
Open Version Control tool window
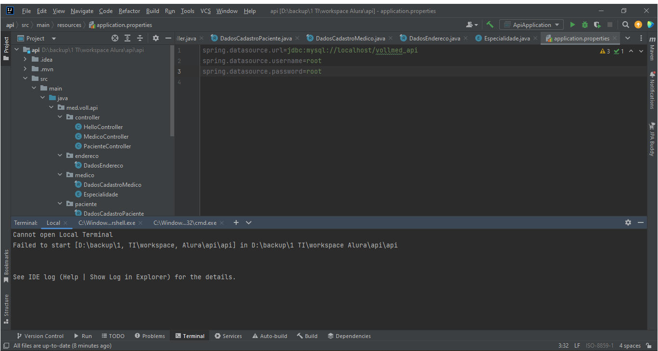40,336
